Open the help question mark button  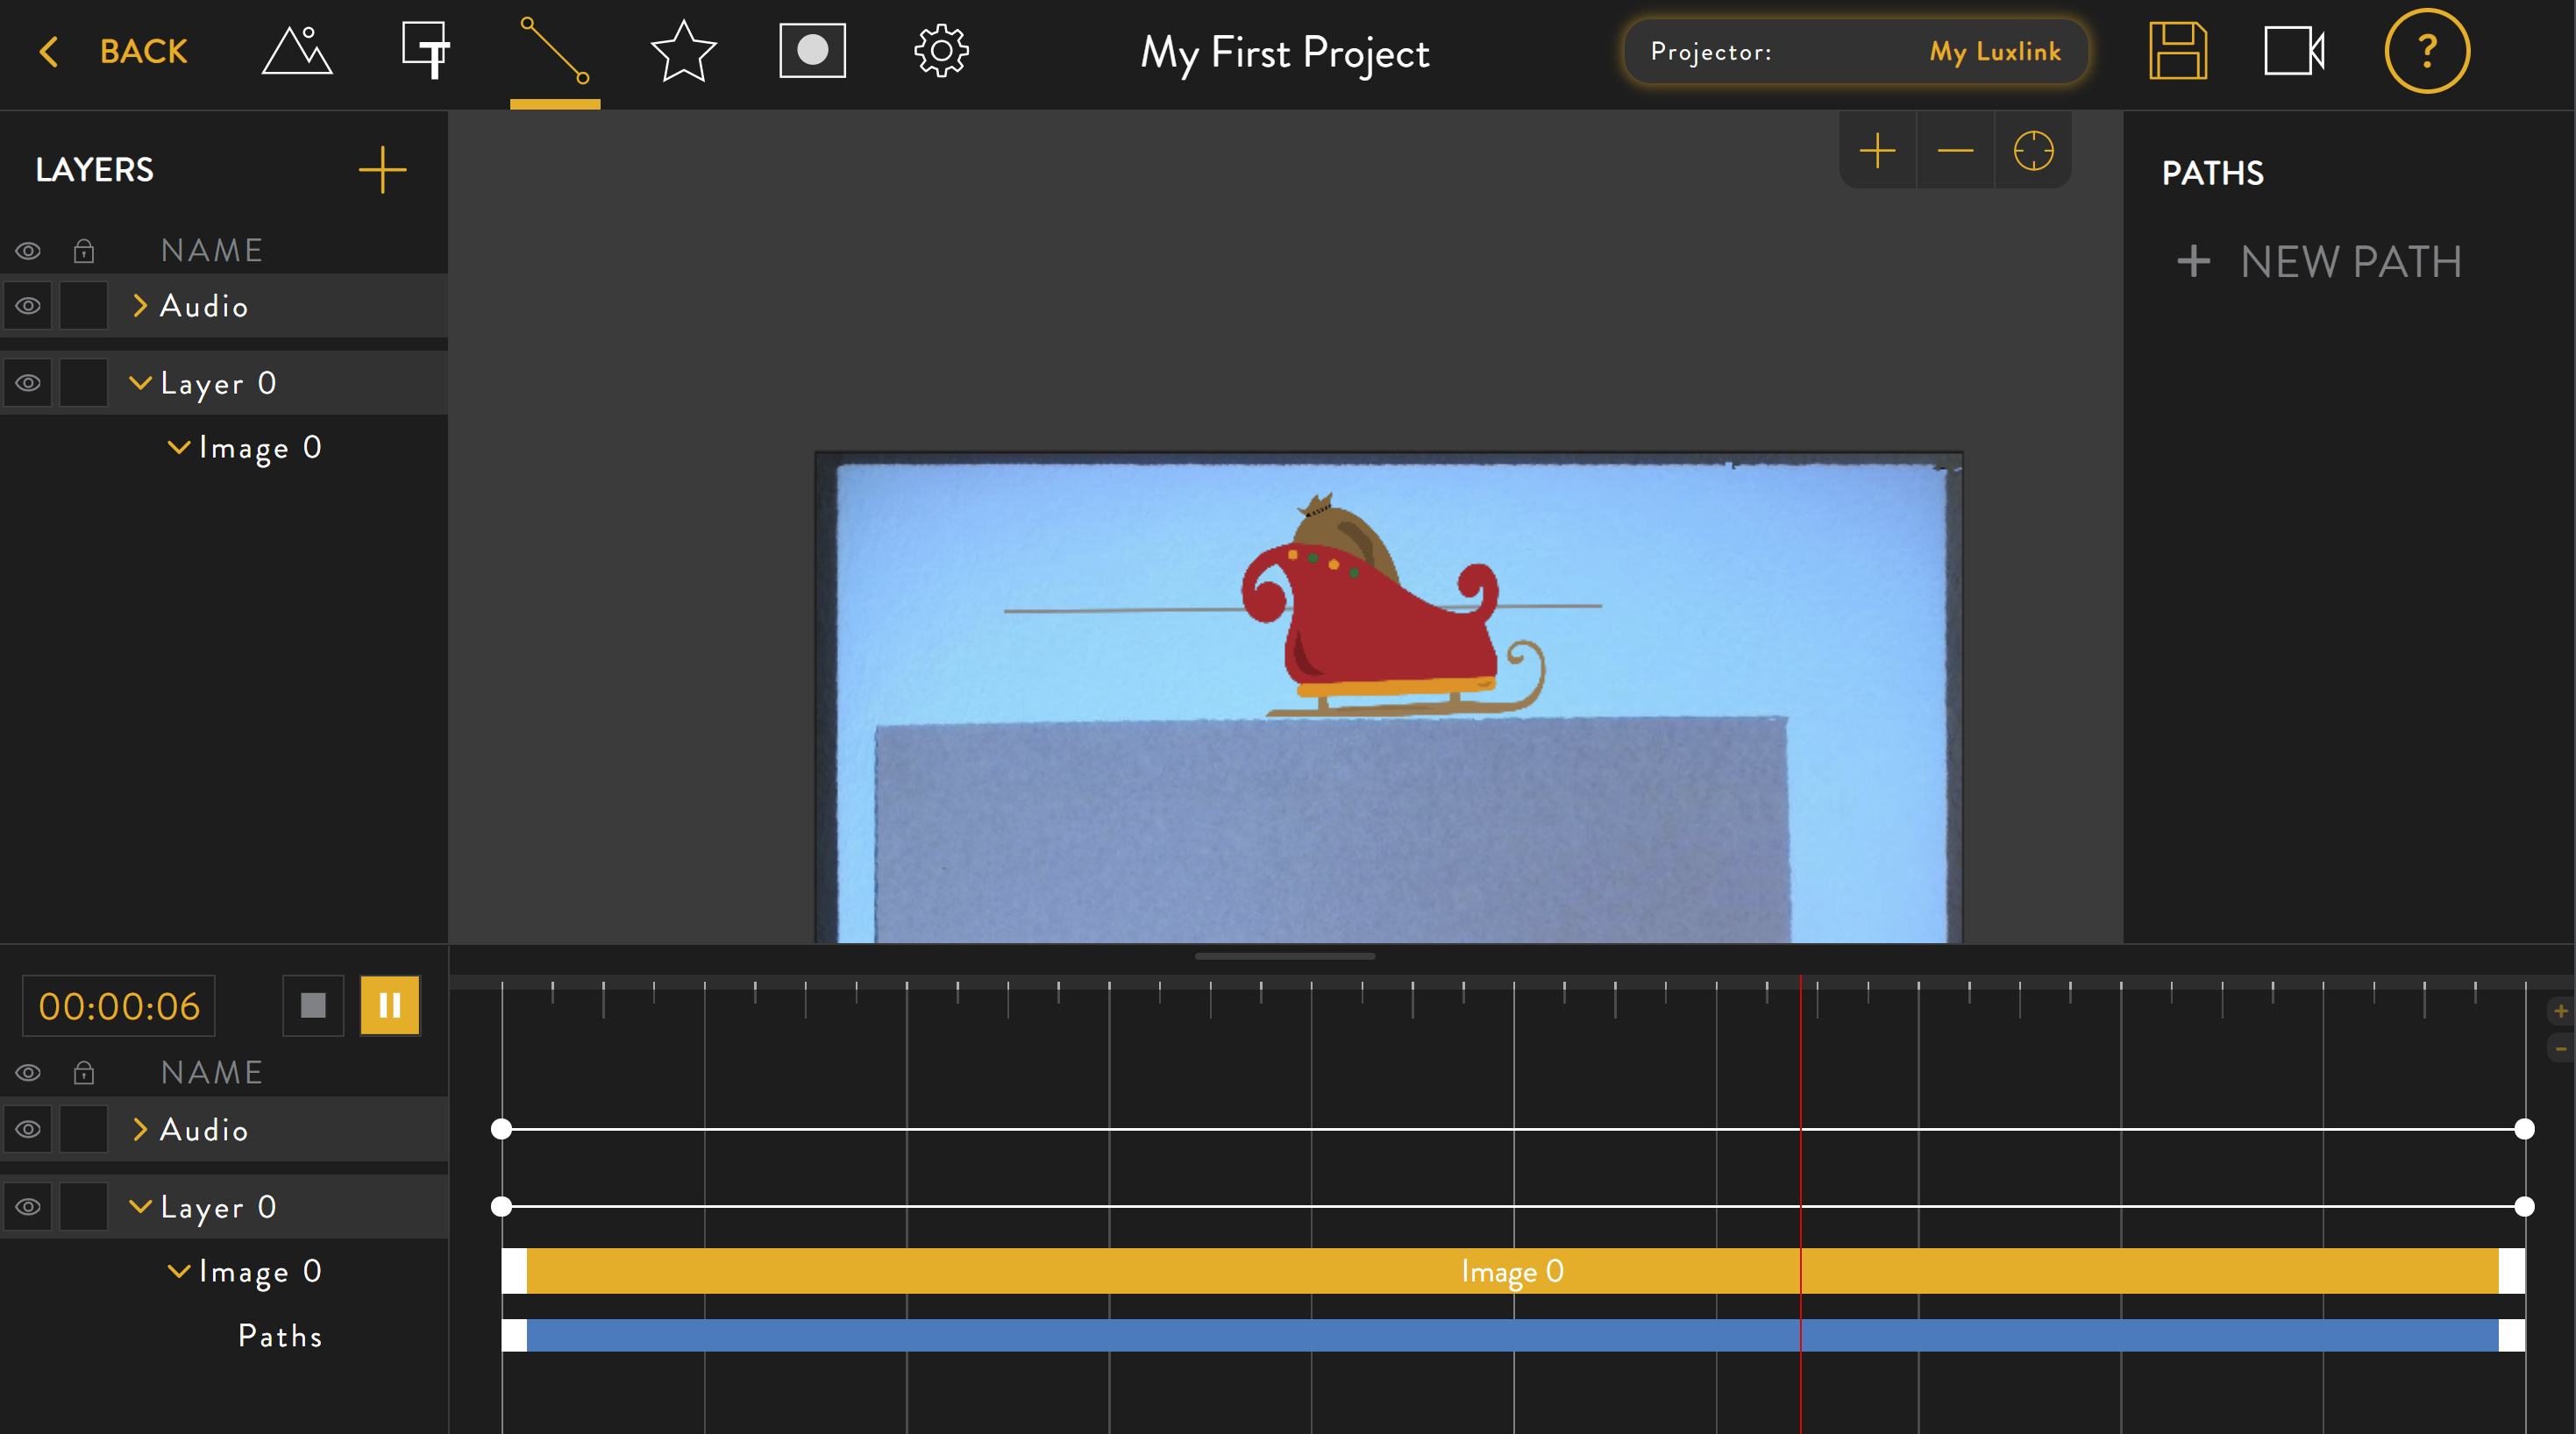point(2426,51)
